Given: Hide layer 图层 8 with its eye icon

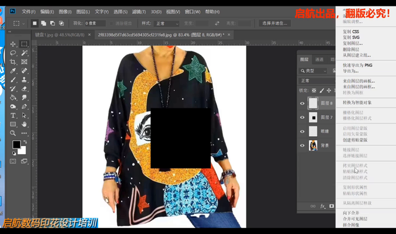Looking at the screenshot, I should point(302,103).
